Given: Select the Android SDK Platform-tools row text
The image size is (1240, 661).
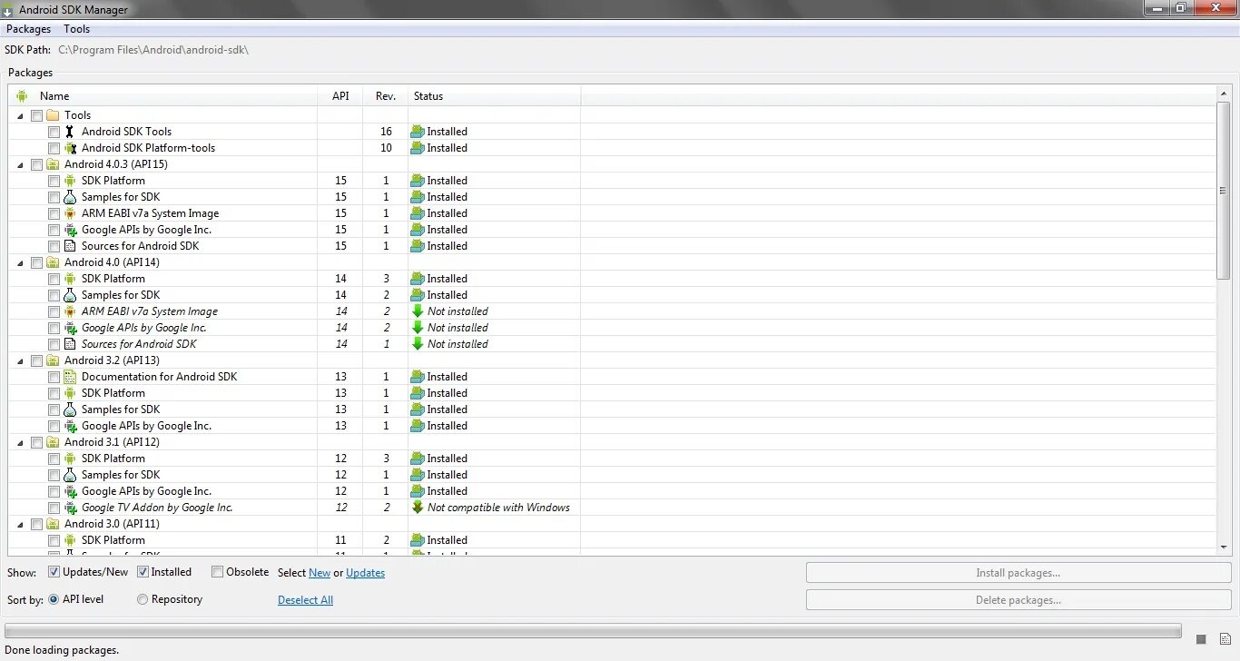Looking at the screenshot, I should point(148,148).
